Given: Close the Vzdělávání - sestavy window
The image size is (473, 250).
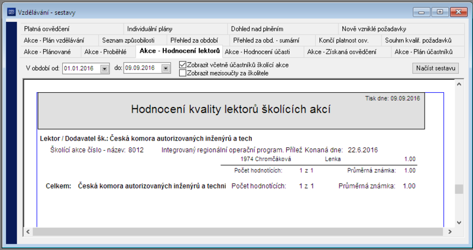Looking at the screenshot, I should tap(459, 12).
